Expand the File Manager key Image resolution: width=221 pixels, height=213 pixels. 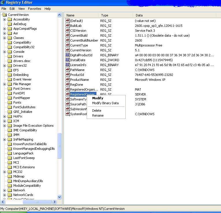5,84
